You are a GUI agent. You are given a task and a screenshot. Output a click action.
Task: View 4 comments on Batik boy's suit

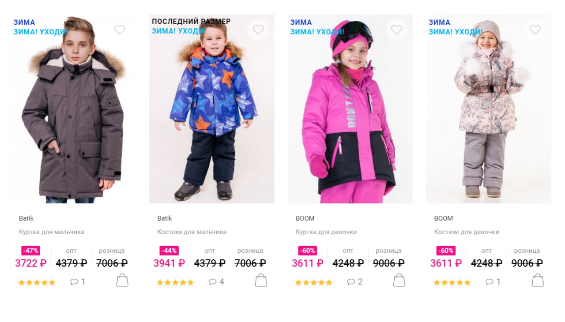click(x=216, y=282)
